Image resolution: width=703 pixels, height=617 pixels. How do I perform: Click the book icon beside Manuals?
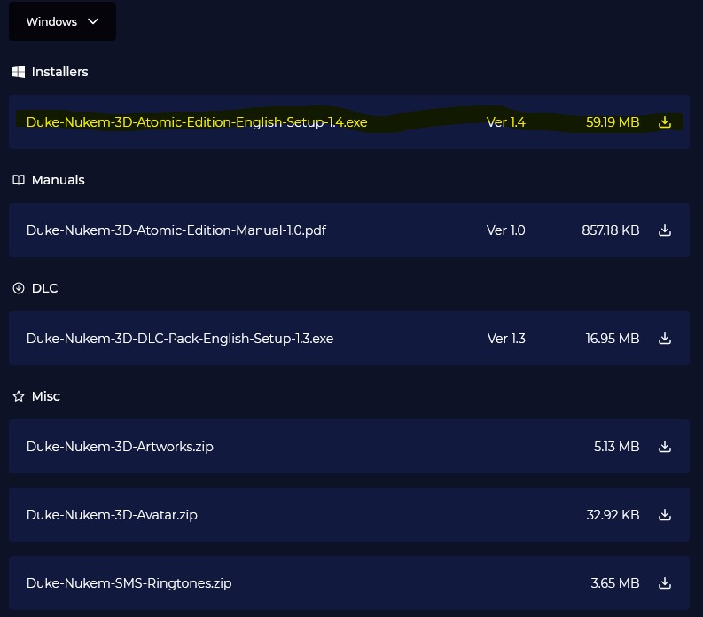(x=19, y=180)
